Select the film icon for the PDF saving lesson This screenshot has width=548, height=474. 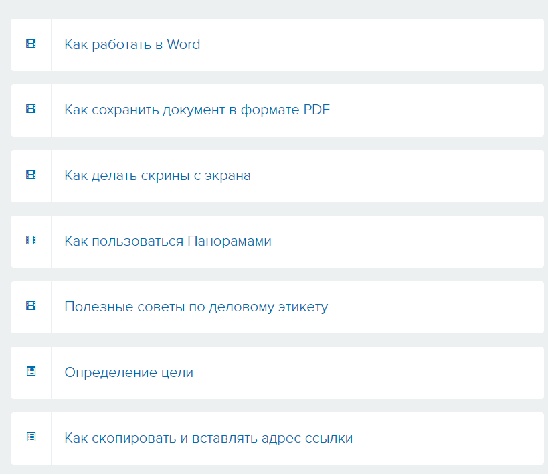29,110
